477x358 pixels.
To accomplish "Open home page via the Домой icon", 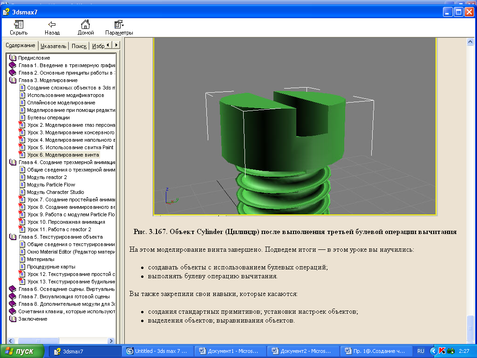I will click(86, 24).
